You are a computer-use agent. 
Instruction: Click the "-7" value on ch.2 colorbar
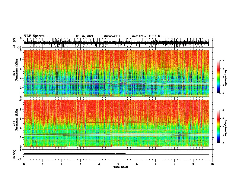point(223,143)
